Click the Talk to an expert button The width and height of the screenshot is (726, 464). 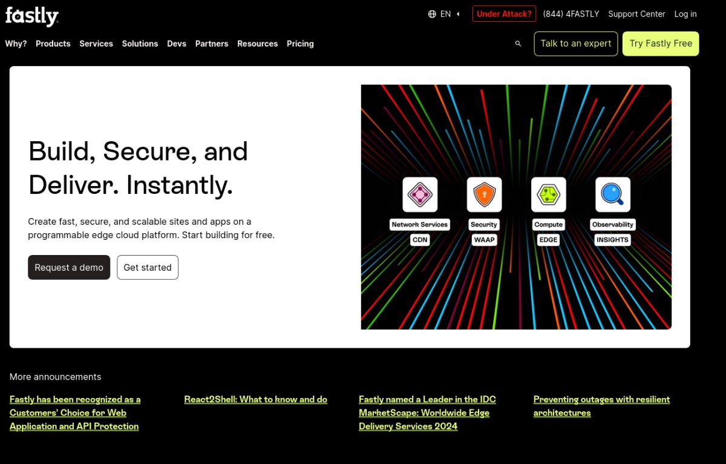point(576,44)
